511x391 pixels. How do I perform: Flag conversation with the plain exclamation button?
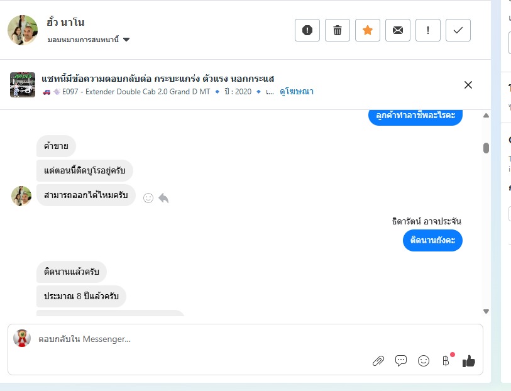428,30
